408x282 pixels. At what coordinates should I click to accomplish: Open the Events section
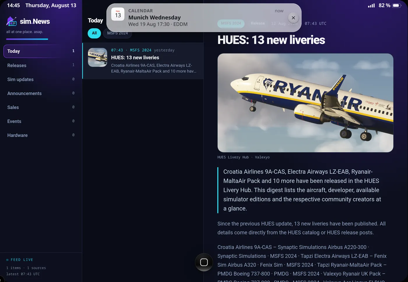41,121
